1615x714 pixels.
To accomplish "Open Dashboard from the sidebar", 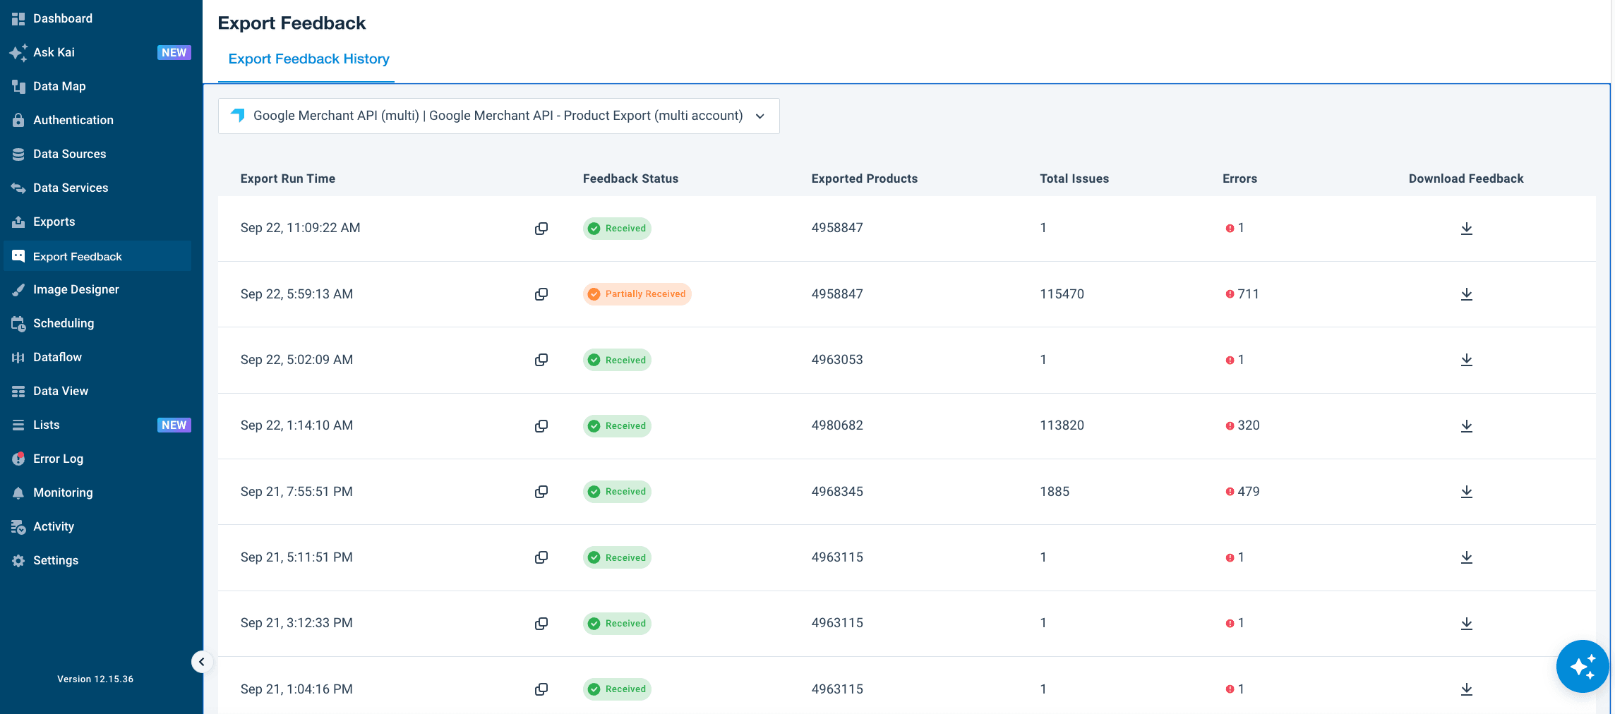I will tap(62, 18).
